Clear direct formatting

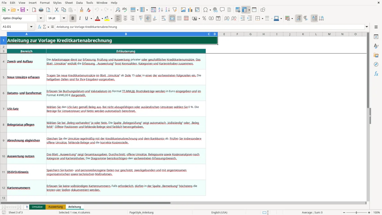[88, 10]
